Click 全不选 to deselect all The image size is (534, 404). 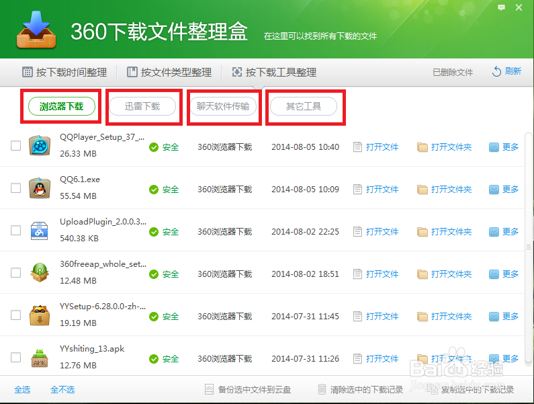62,390
